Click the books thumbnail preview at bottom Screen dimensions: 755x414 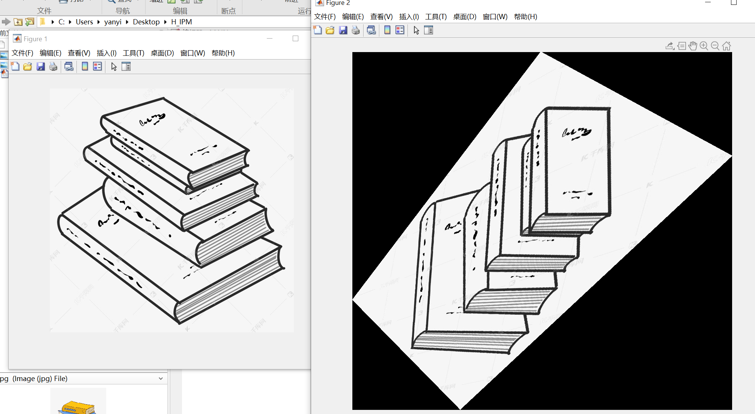pos(78,405)
